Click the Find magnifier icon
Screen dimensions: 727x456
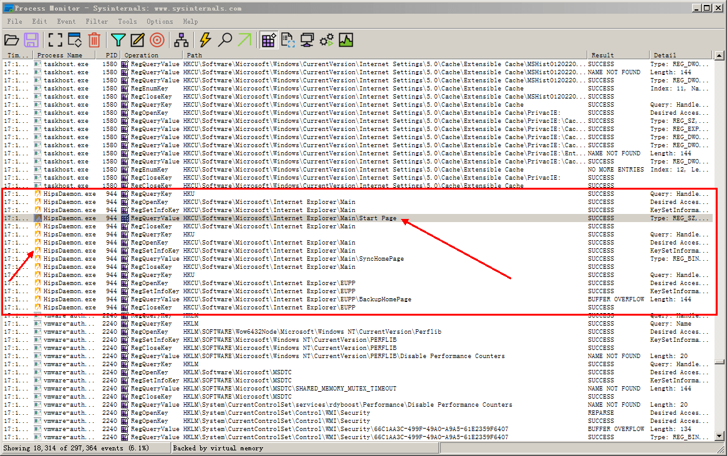(225, 41)
